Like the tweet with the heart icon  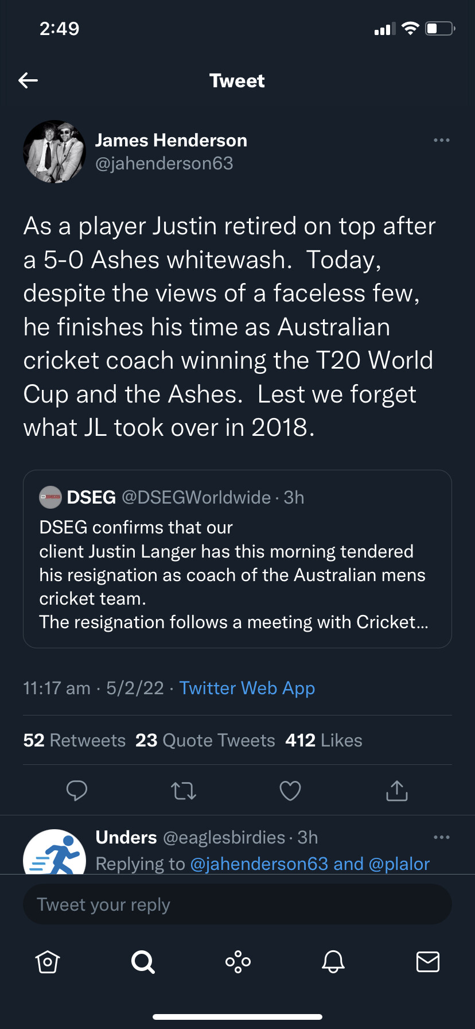[290, 791]
